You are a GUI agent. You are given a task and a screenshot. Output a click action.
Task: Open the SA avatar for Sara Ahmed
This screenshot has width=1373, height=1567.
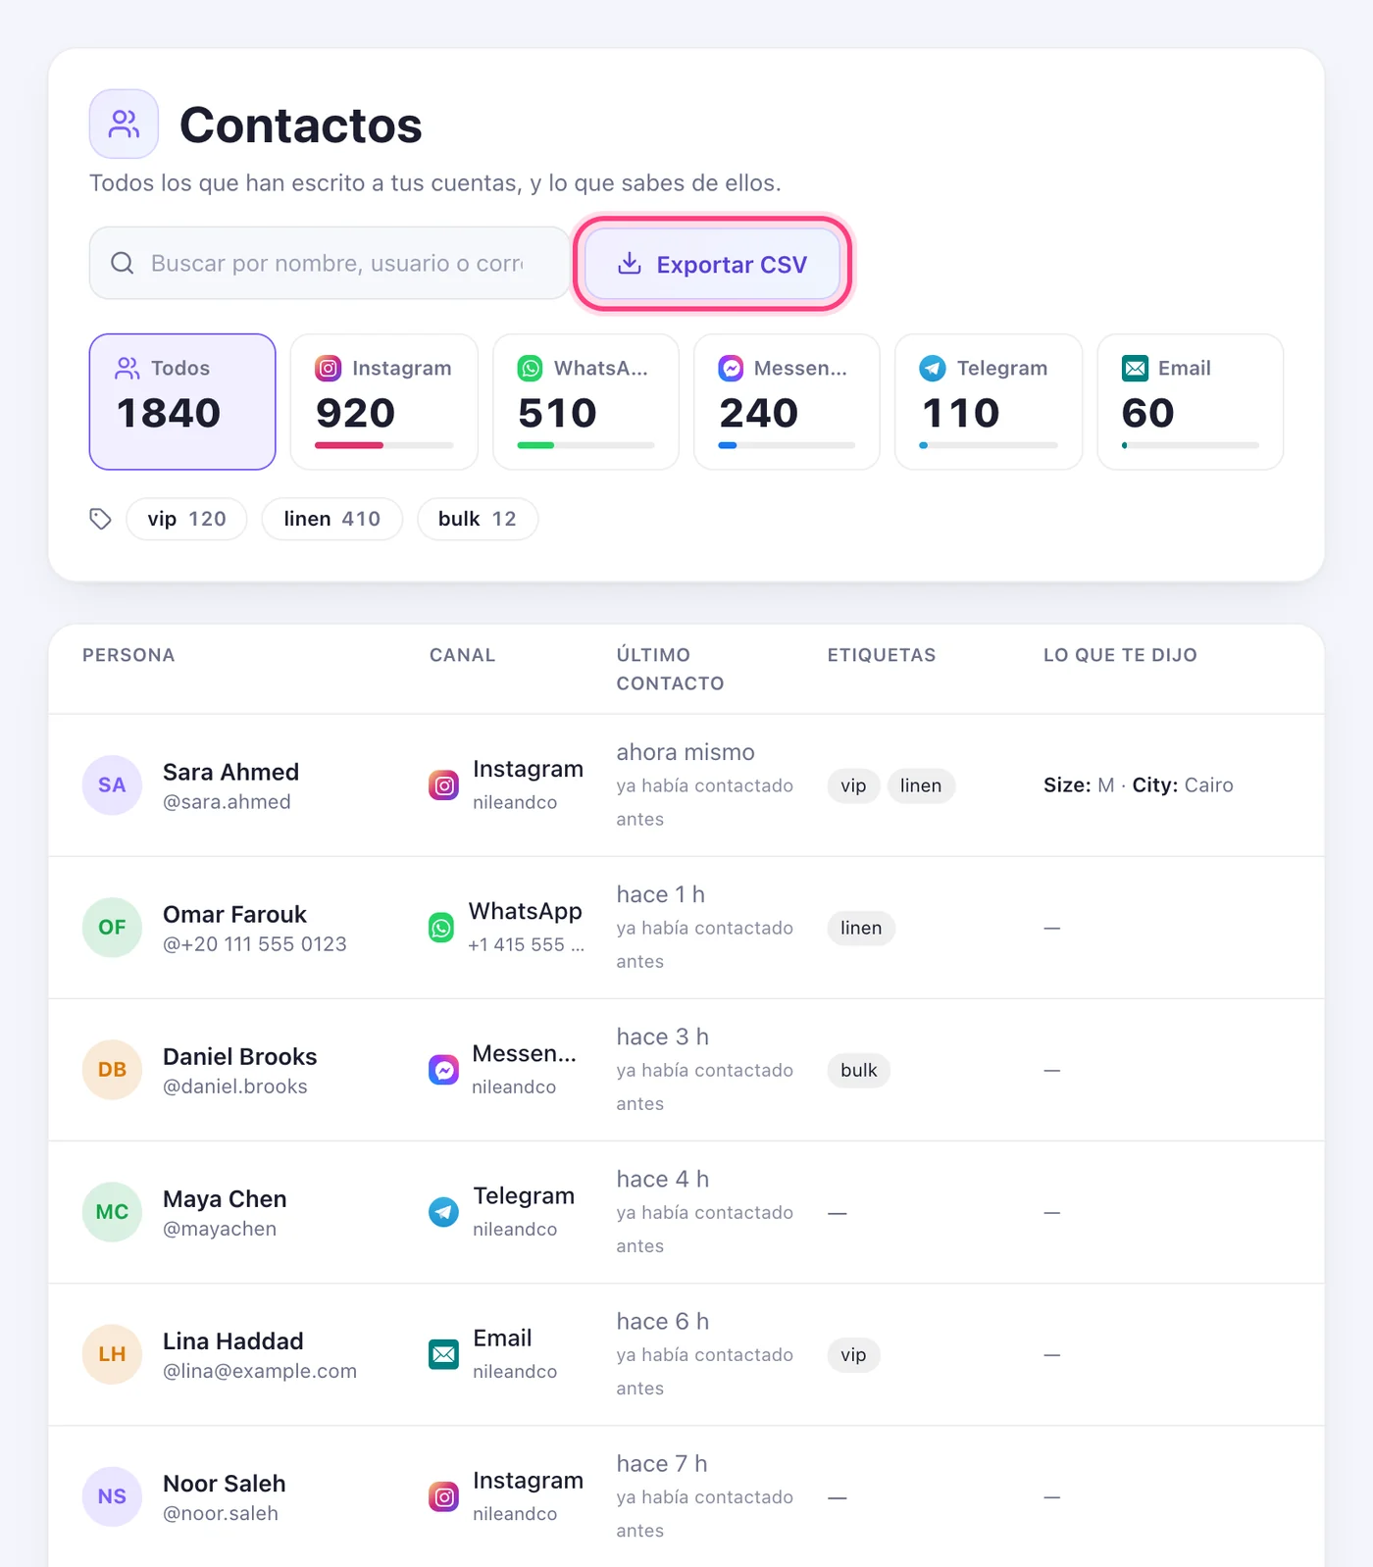[x=112, y=785]
